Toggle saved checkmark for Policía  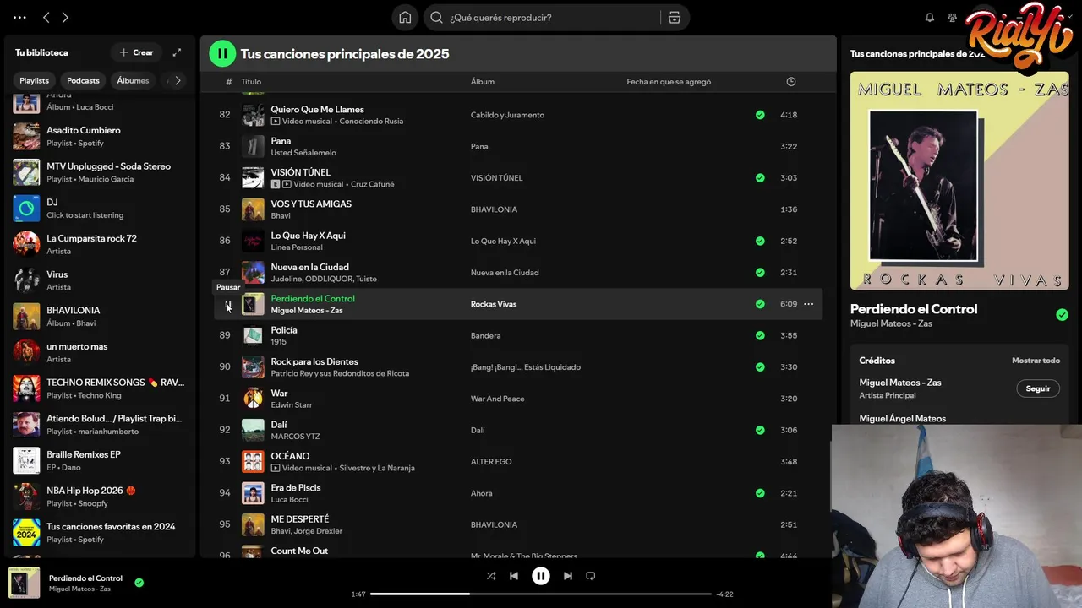click(x=760, y=335)
